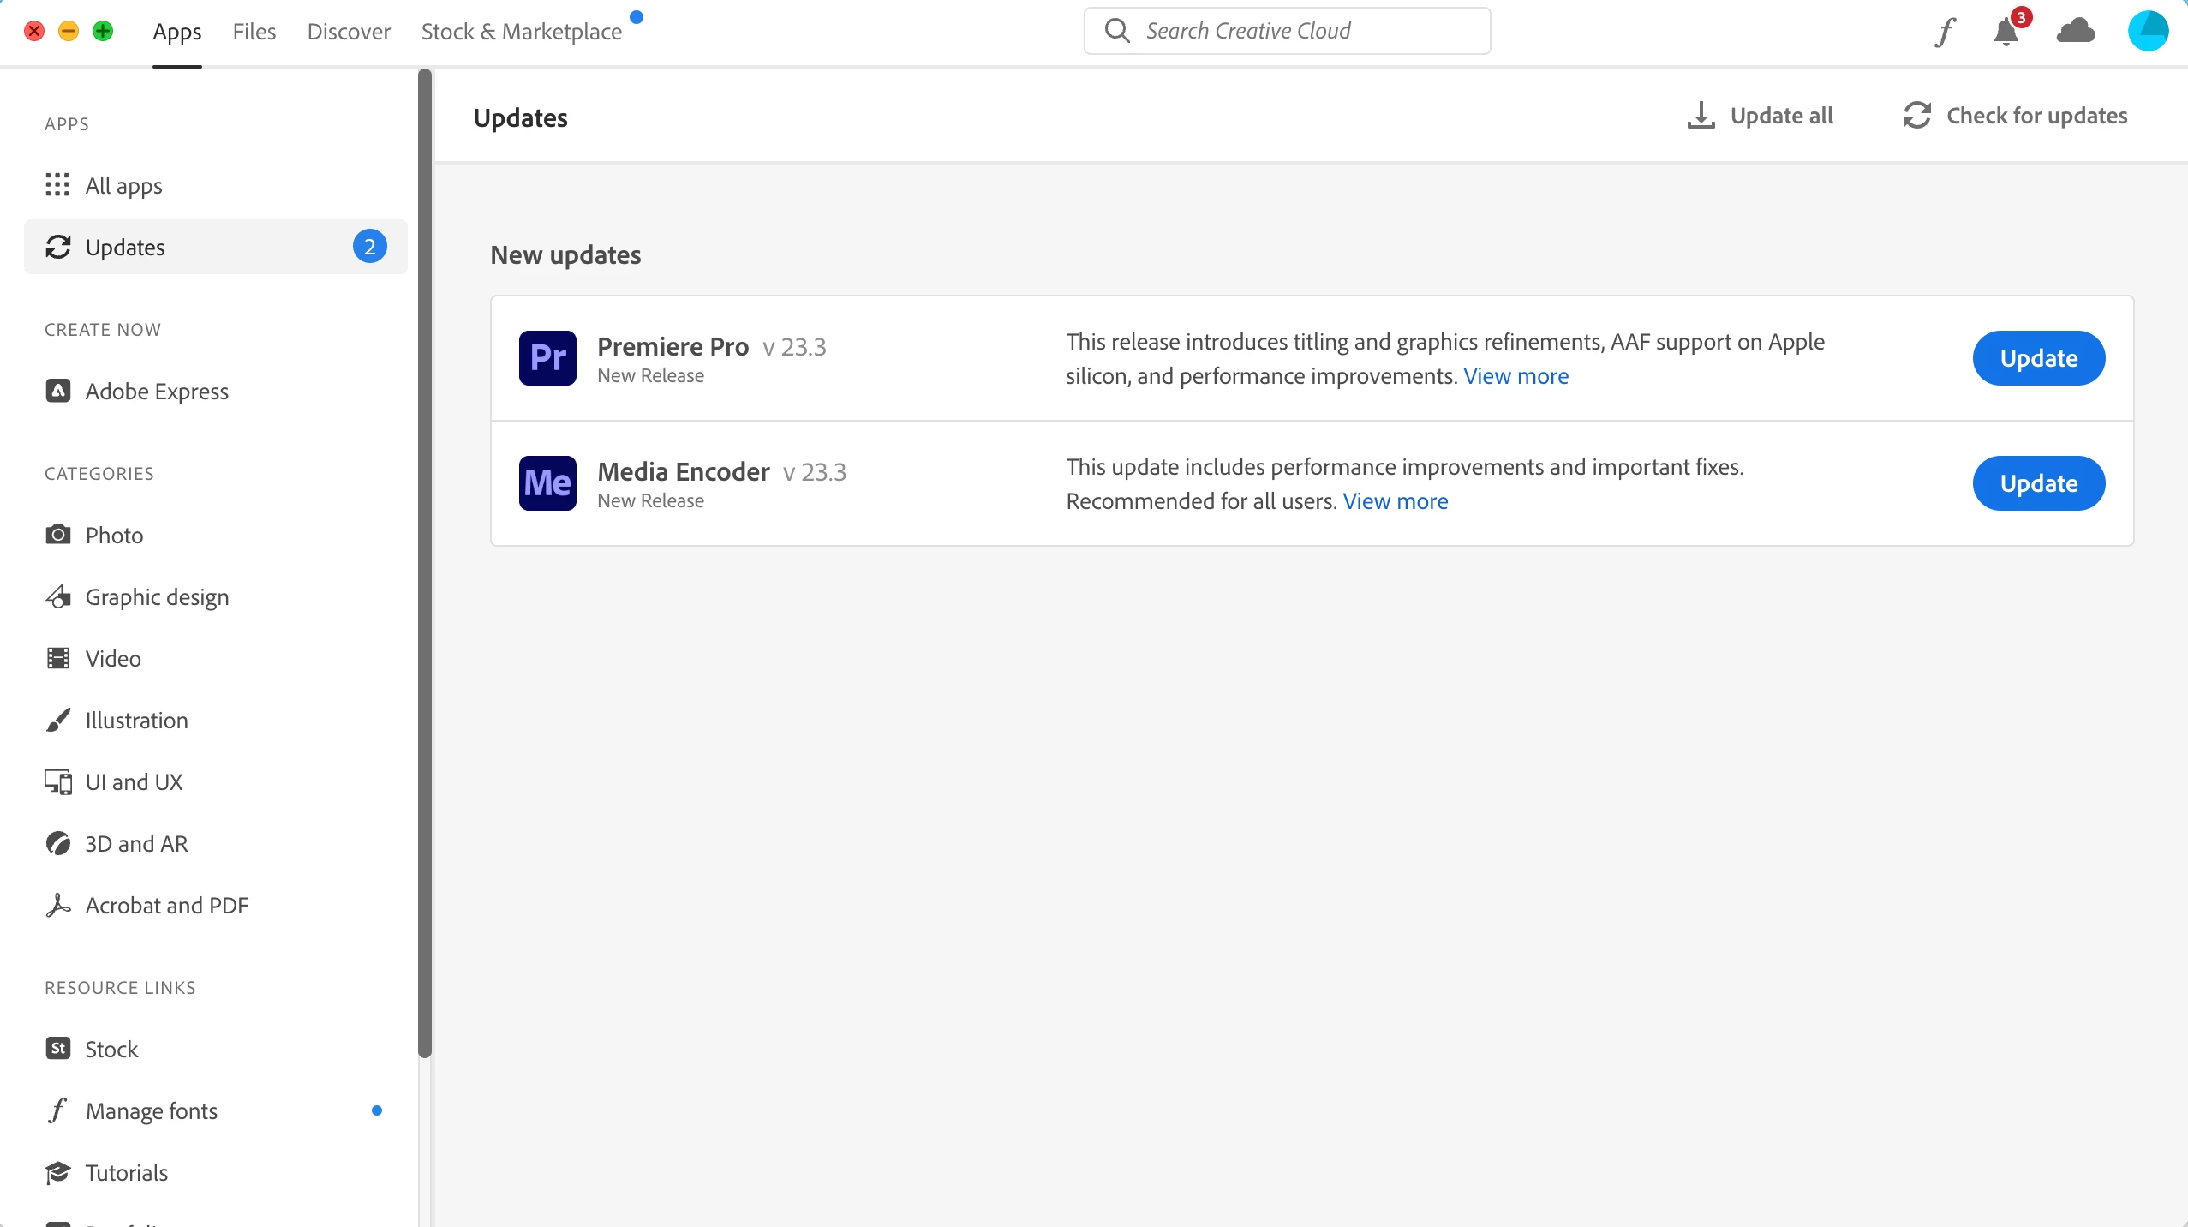Switch to the Discover tab
This screenshot has width=2188, height=1227.
349,32
